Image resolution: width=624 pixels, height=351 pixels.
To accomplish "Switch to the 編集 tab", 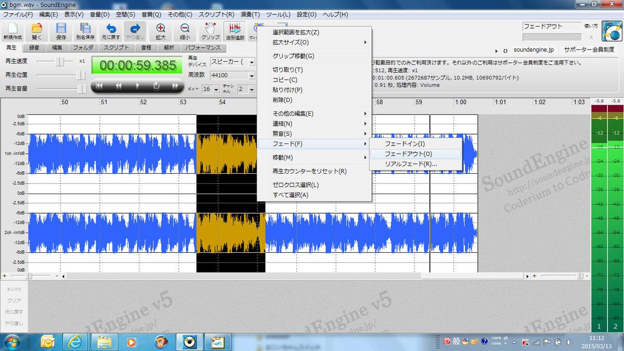I will [57, 48].
